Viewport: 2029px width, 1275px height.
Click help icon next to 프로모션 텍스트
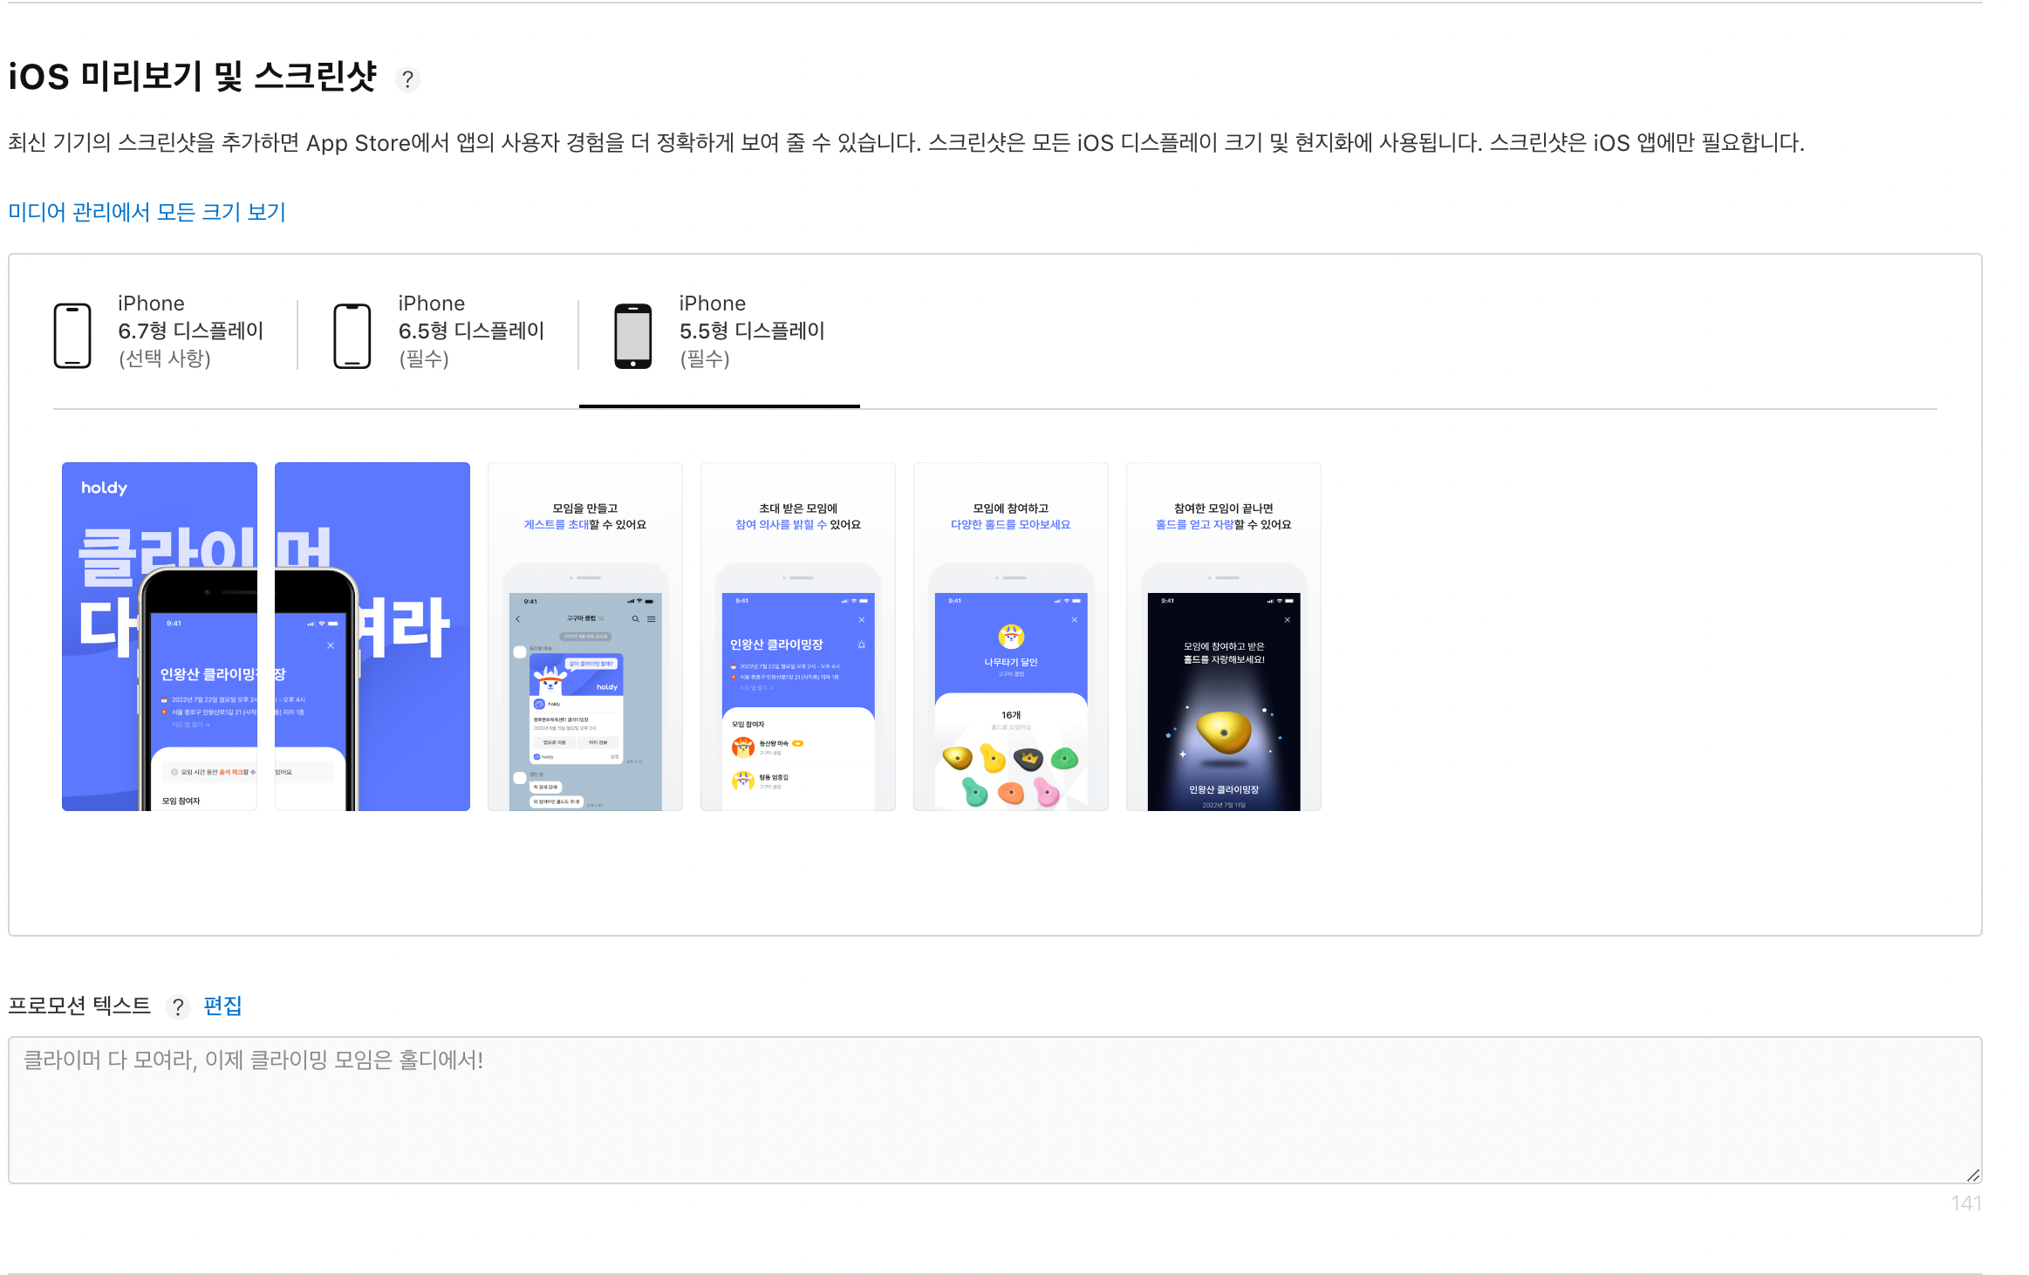point(178,1006)
